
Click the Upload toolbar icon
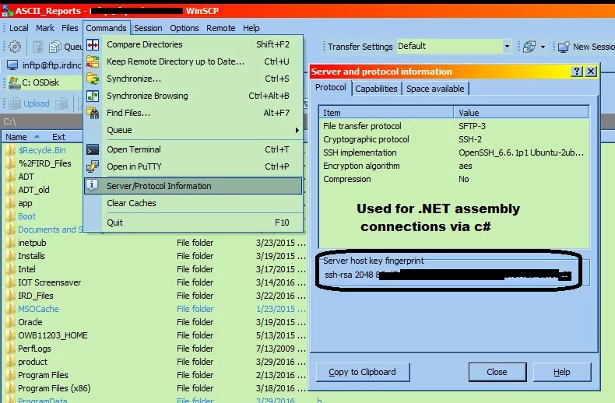pyautogui.click(x=15, y=103)
